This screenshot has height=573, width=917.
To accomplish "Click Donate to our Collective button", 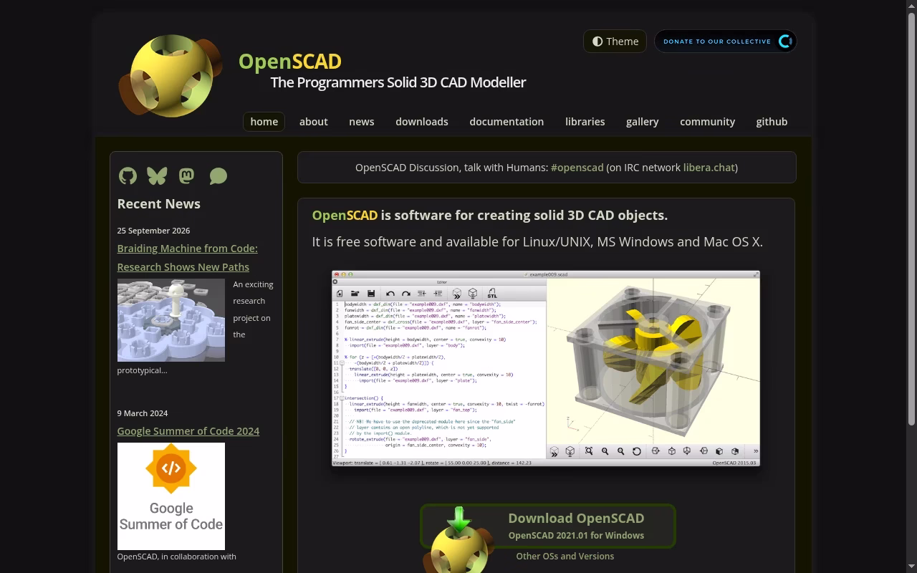I will 725,42.
